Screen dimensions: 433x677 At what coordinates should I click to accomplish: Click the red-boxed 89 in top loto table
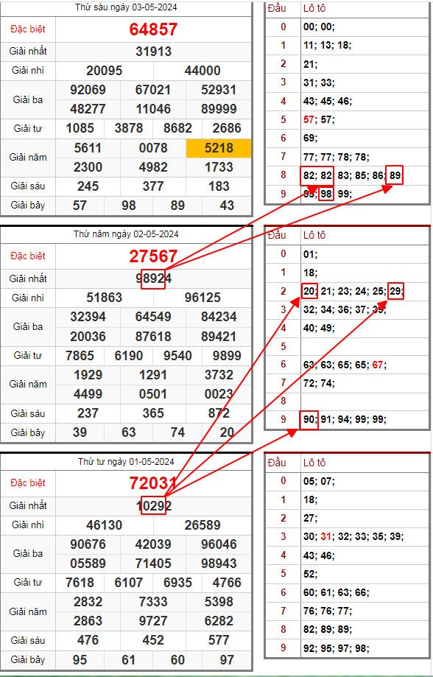pyautogui.click(x=394, y=175)
